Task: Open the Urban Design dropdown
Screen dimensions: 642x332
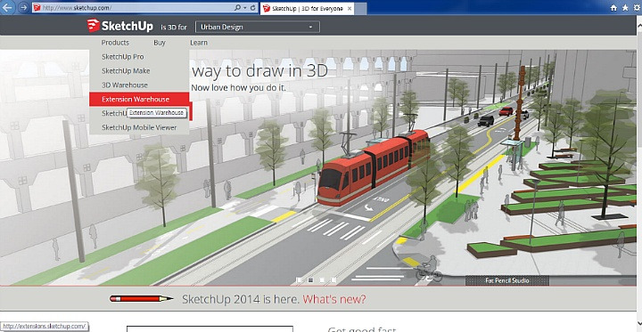Action: click(x=258, y=27)
